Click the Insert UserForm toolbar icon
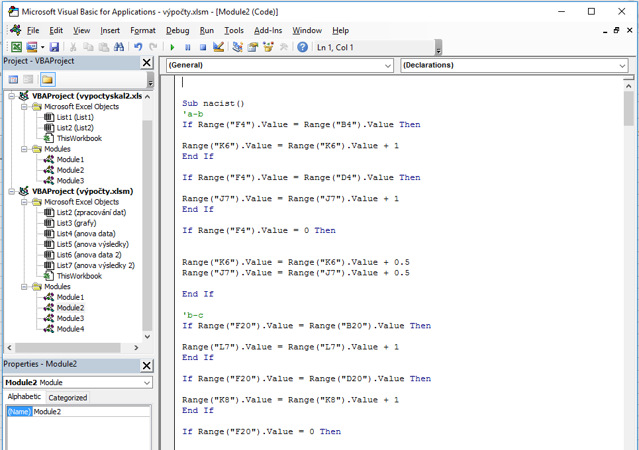The image size is (639, 450). [x=31, y=47]
